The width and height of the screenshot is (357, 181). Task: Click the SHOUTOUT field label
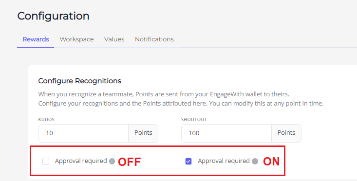(x=194, y=120)
